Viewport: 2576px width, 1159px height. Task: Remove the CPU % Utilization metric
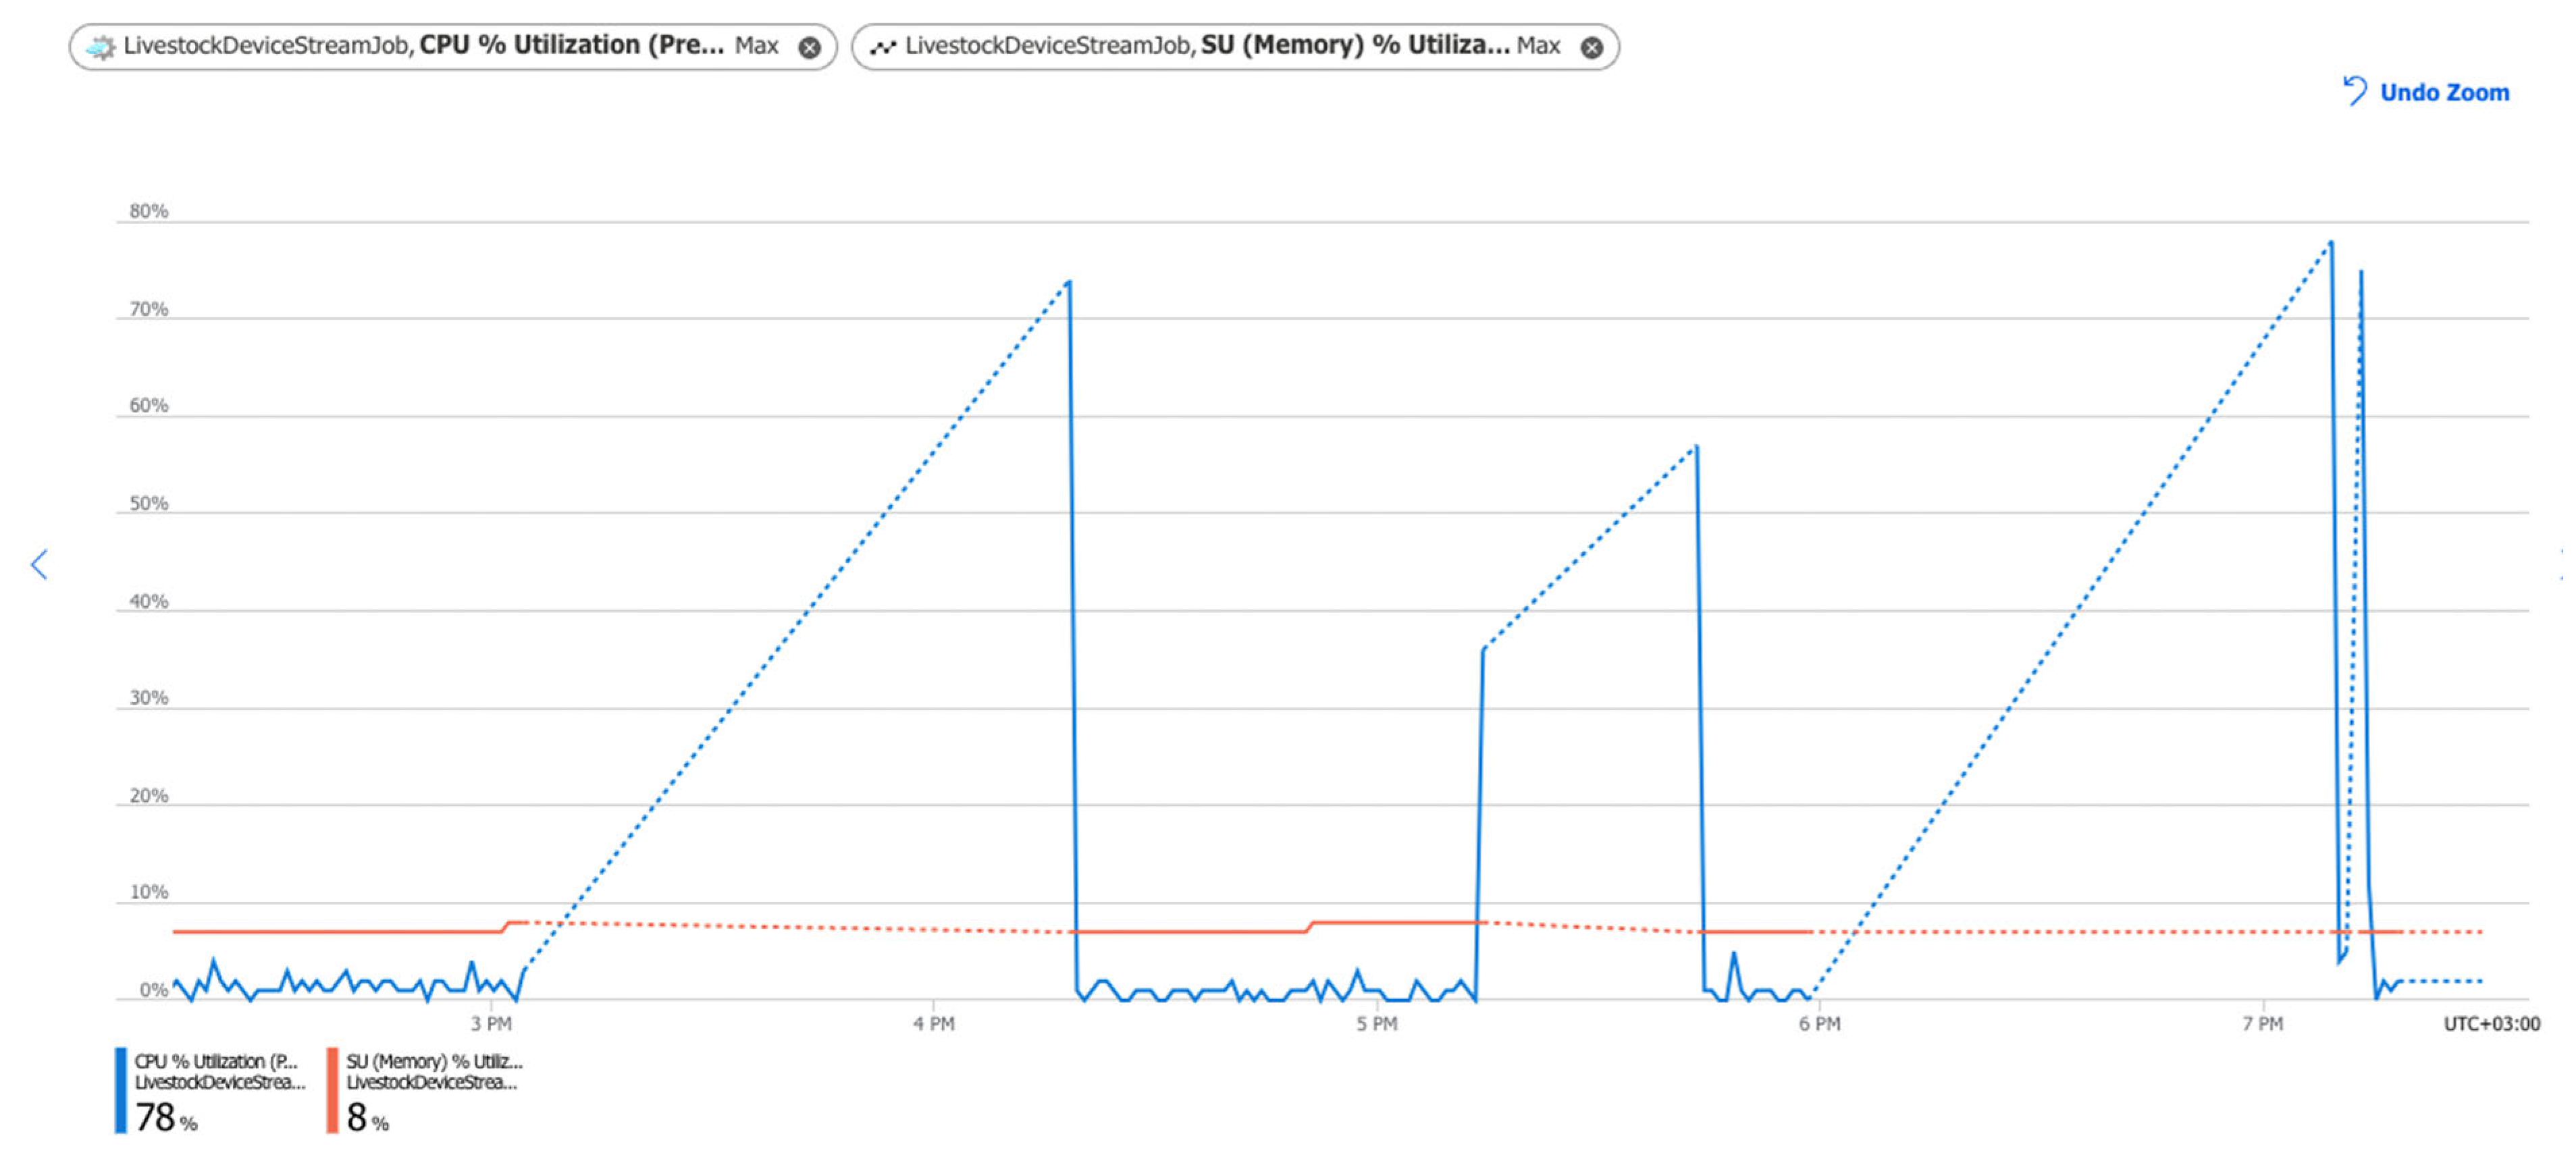(x=810, y=47)
